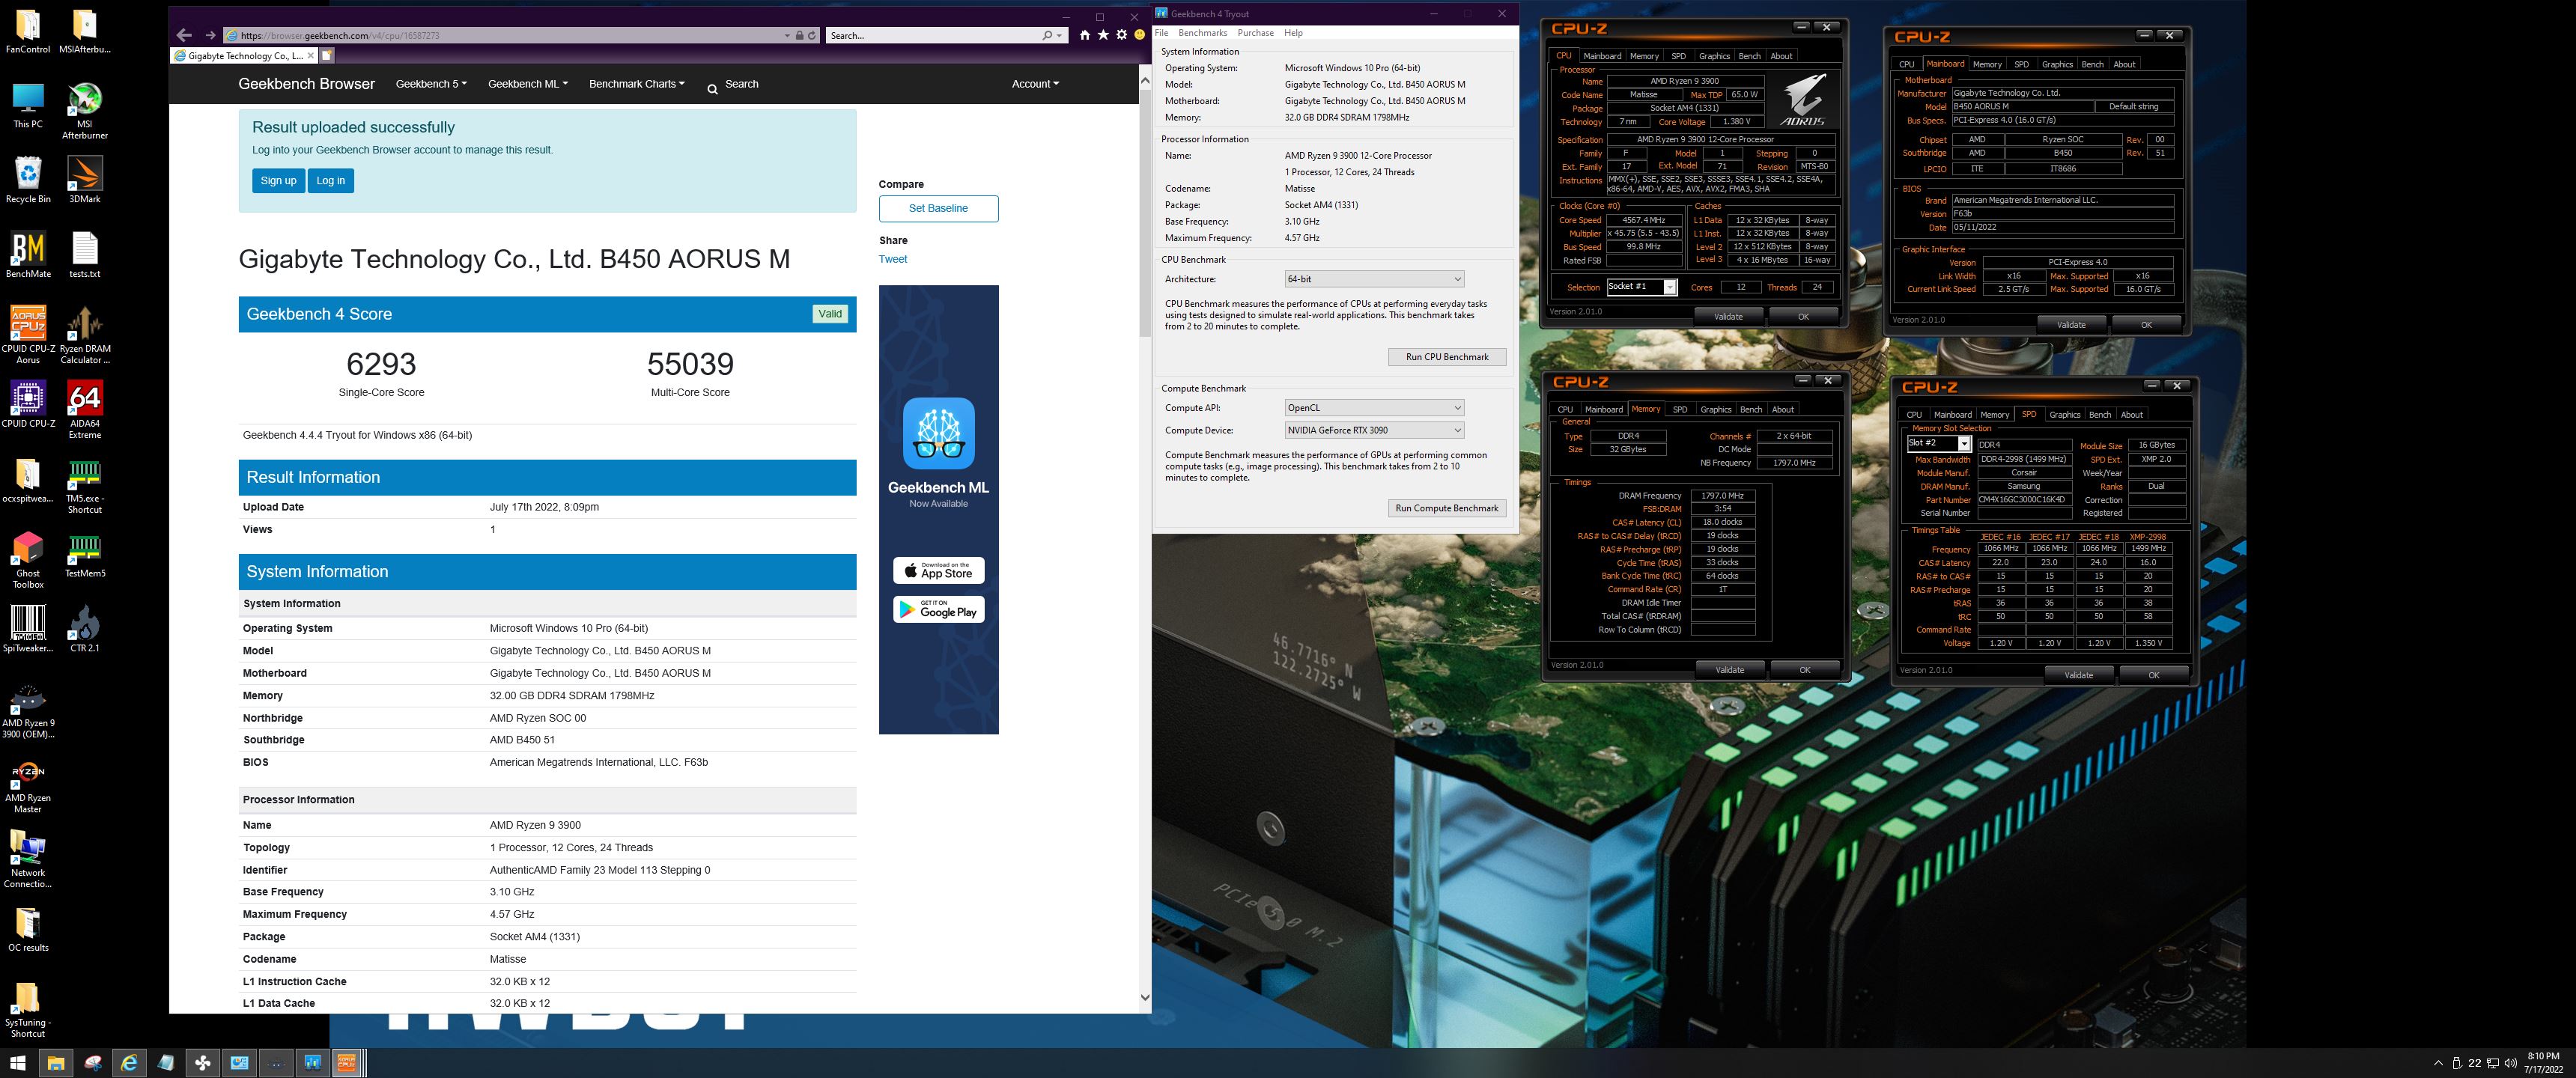
Task: Switch to Bench tab in top-left CPU-Z
Action: [x=1749, y=56]
